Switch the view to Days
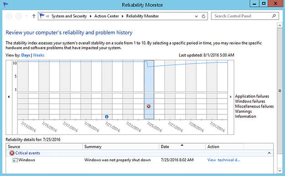The image size is (285, 176). (26, 55)
